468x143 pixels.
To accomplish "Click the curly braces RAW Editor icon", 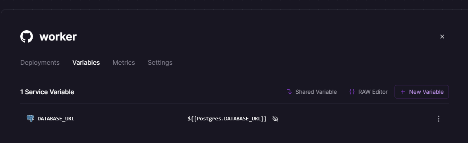I will (x=352, y=92).
